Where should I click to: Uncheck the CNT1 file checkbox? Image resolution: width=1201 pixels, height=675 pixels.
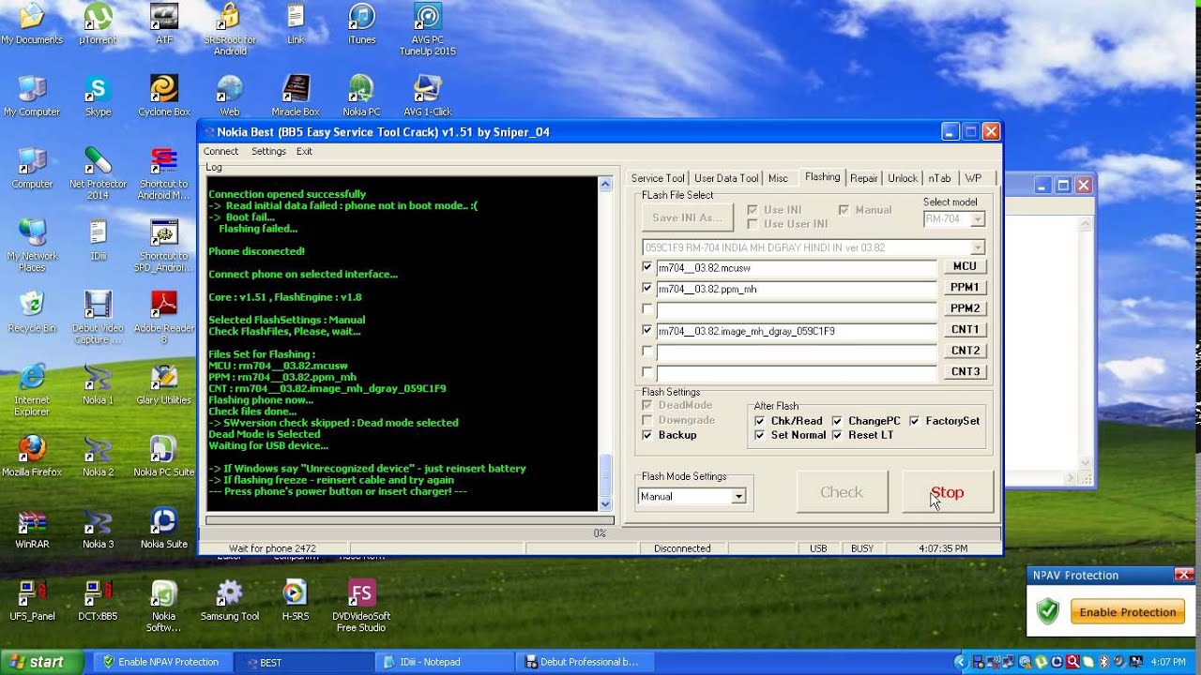(x=647, y=330)
